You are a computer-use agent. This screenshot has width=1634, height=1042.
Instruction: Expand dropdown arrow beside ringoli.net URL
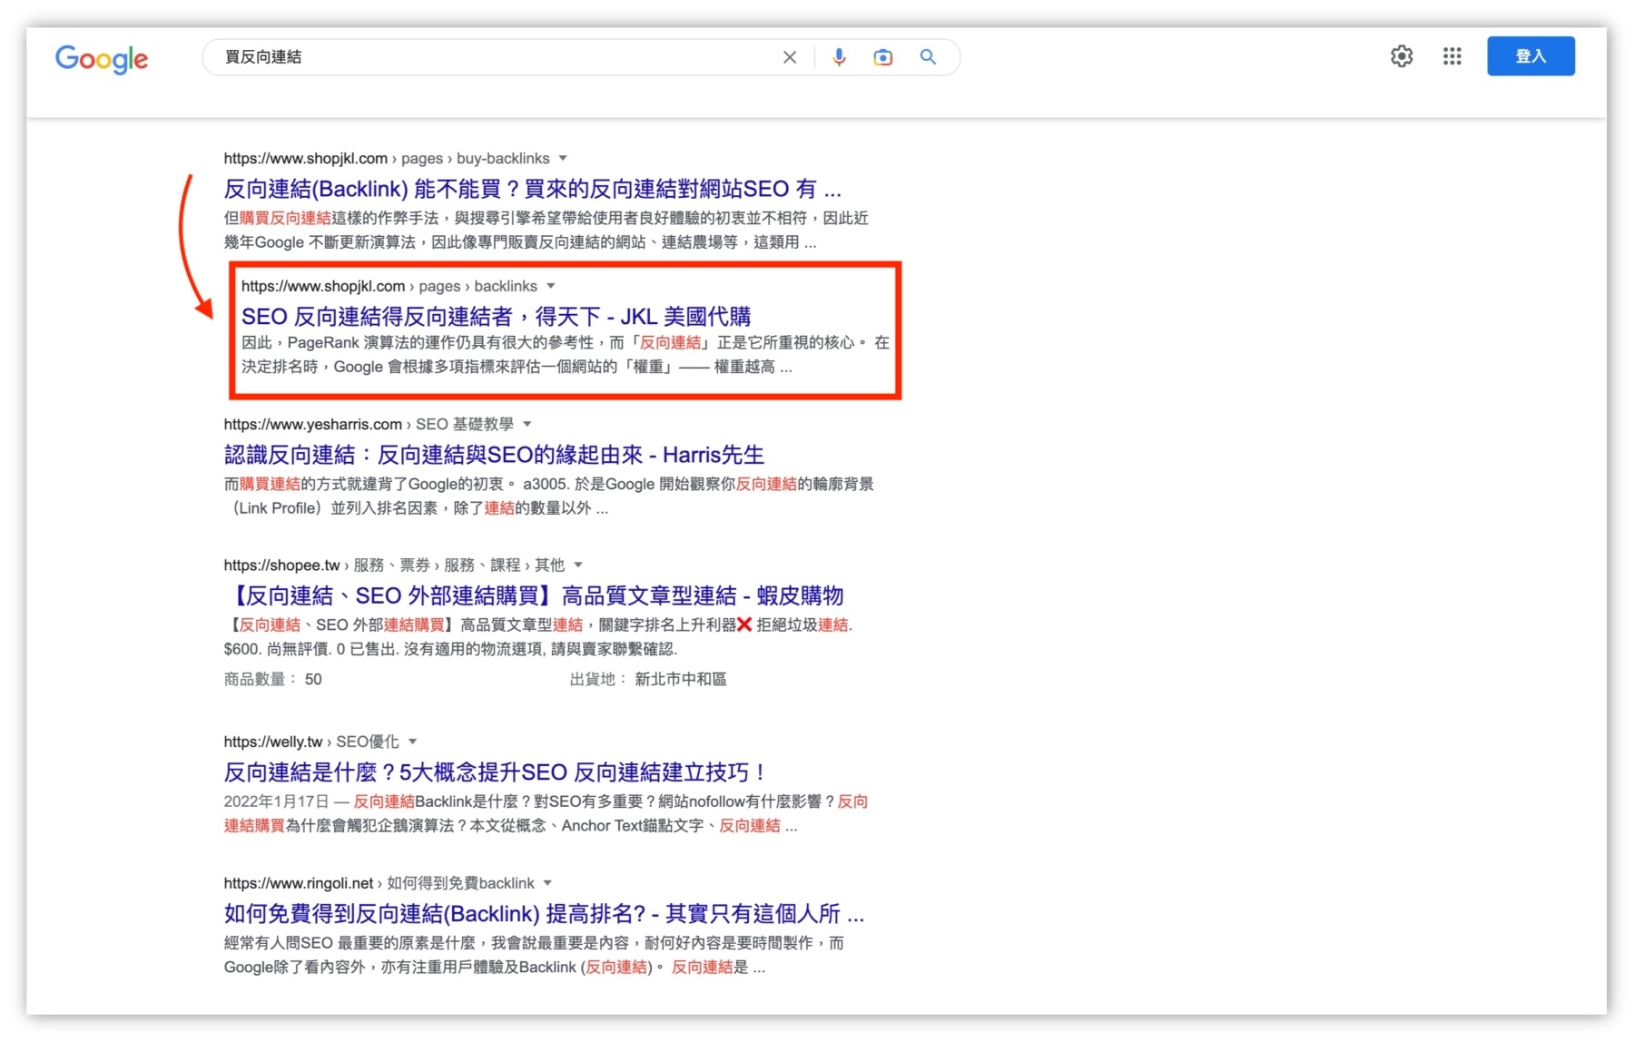click(x=547, y=883)
